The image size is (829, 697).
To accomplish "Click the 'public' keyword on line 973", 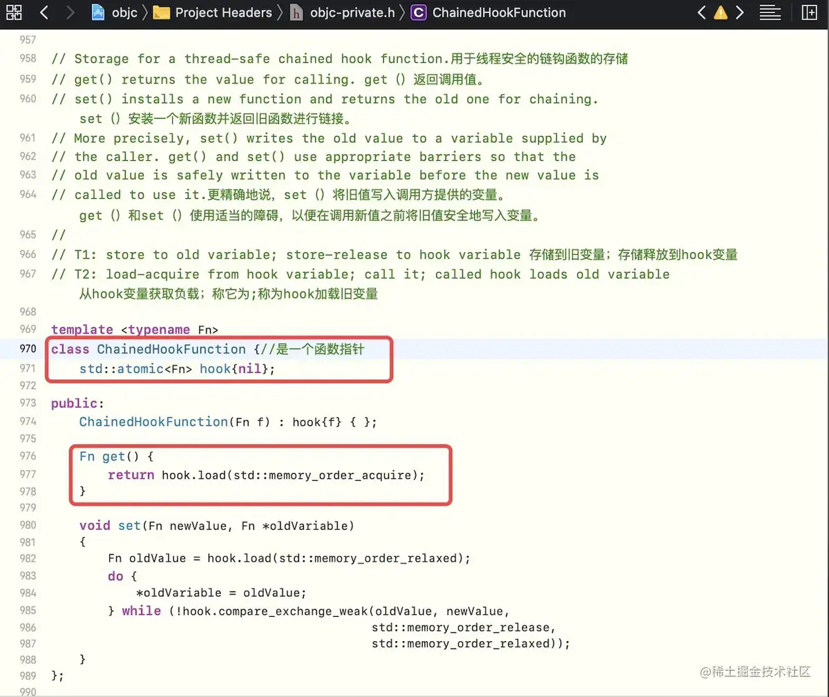I will [75, 403].
